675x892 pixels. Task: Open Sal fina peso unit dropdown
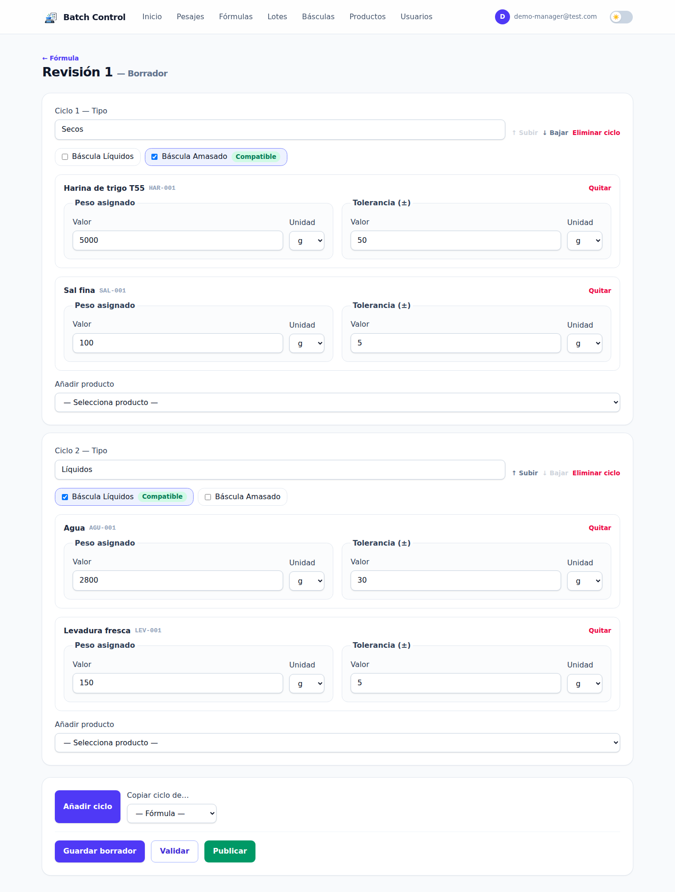(x=307, y=344)
